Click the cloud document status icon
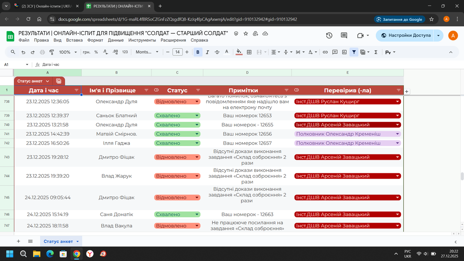464x261 pixels. (265, 33)
